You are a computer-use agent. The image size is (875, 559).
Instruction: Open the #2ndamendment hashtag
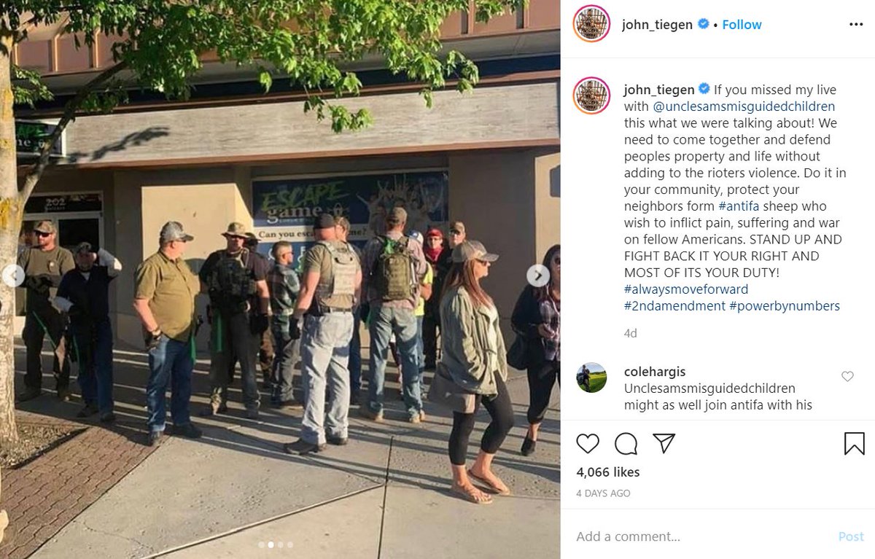pyautogui.click(x=674, y=306)
